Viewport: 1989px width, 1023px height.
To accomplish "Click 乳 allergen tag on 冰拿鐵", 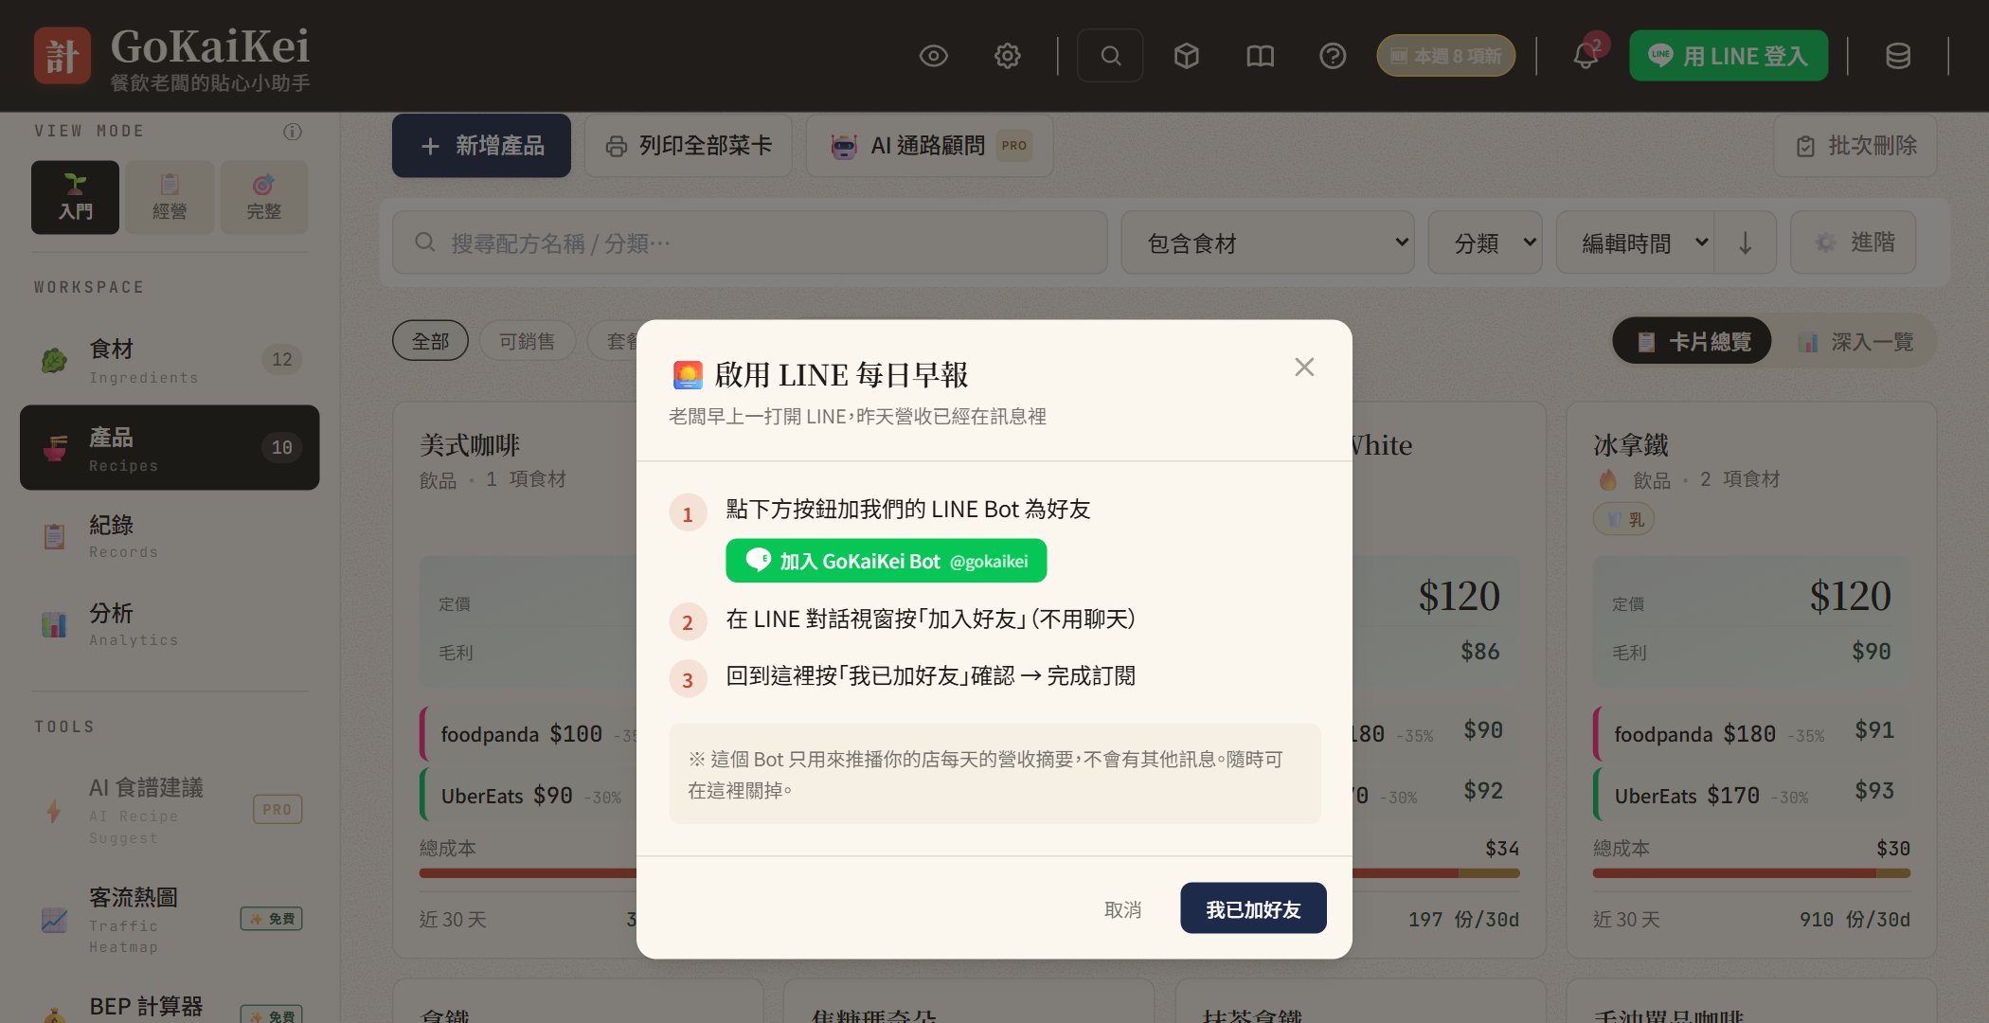I will click(x=1624, y=519).
